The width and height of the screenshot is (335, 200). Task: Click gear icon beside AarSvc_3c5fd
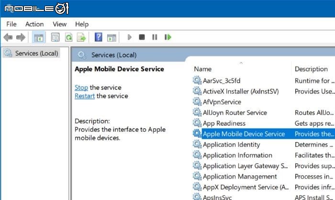197,80
